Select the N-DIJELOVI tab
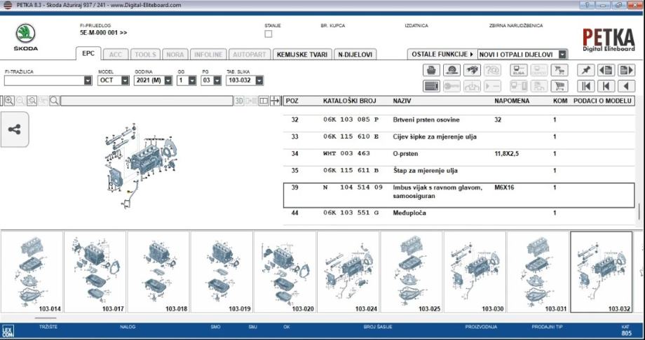This screenshot has height=340, width=645. 355,55
